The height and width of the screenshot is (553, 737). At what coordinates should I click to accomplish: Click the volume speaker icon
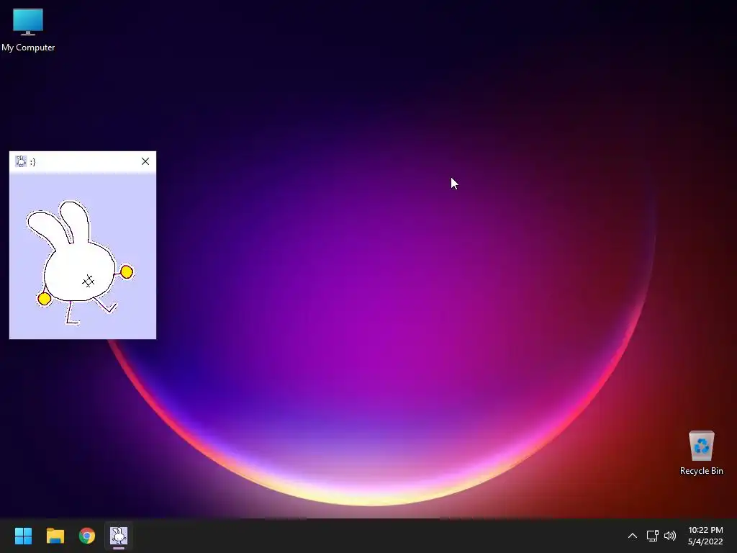(x=670, y=536)
